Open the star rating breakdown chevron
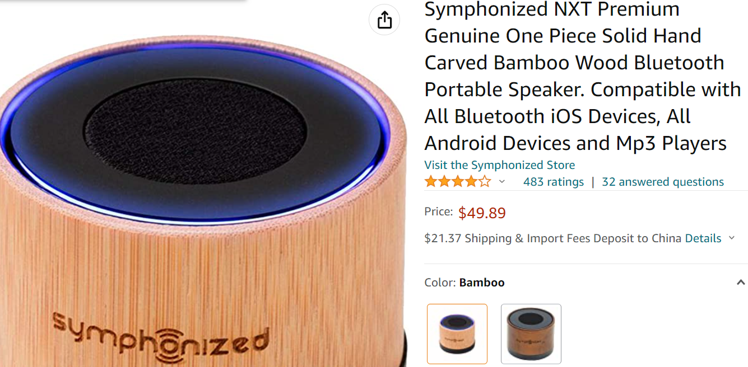Viewport: 748px width, 367px height. (502, 182)
